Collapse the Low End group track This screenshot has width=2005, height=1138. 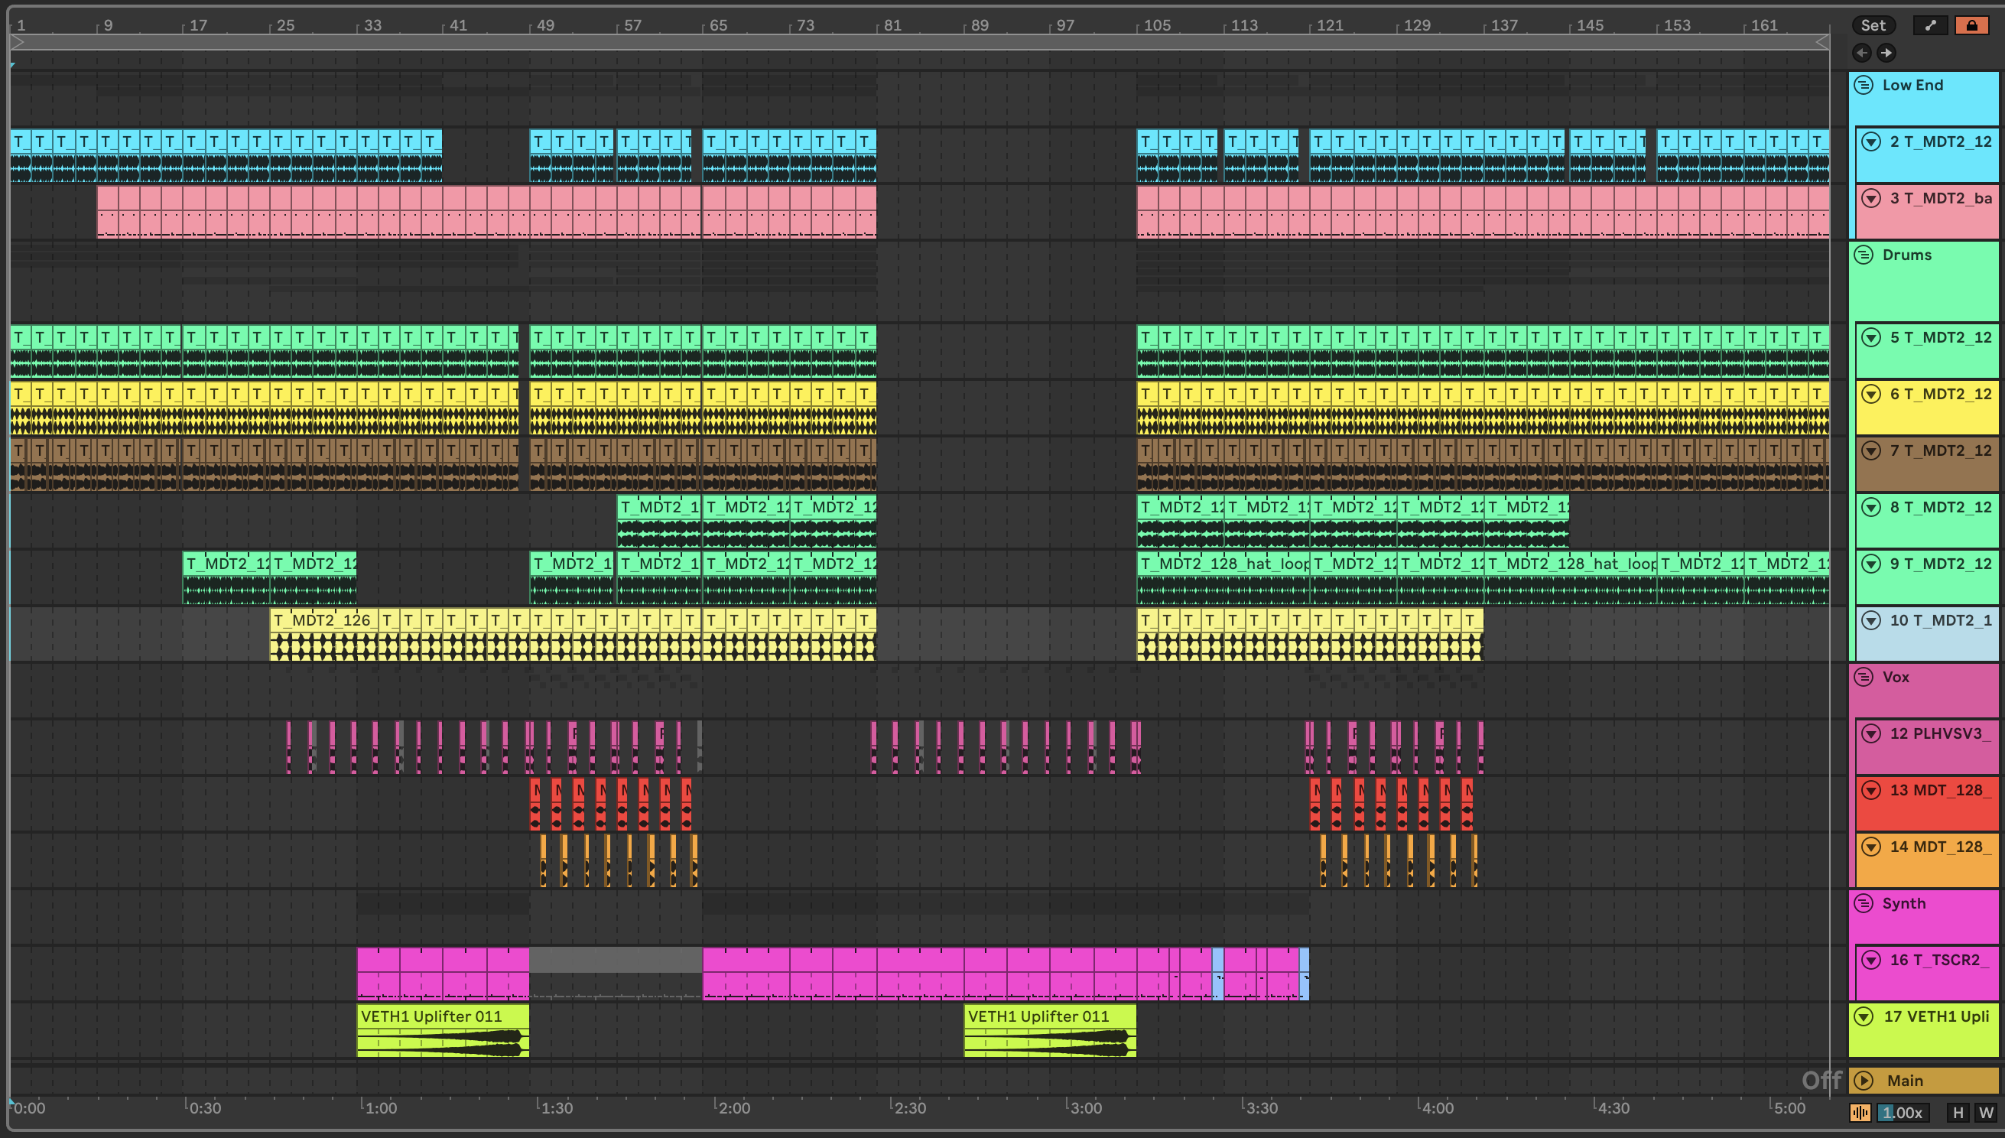pos(1864,85)
